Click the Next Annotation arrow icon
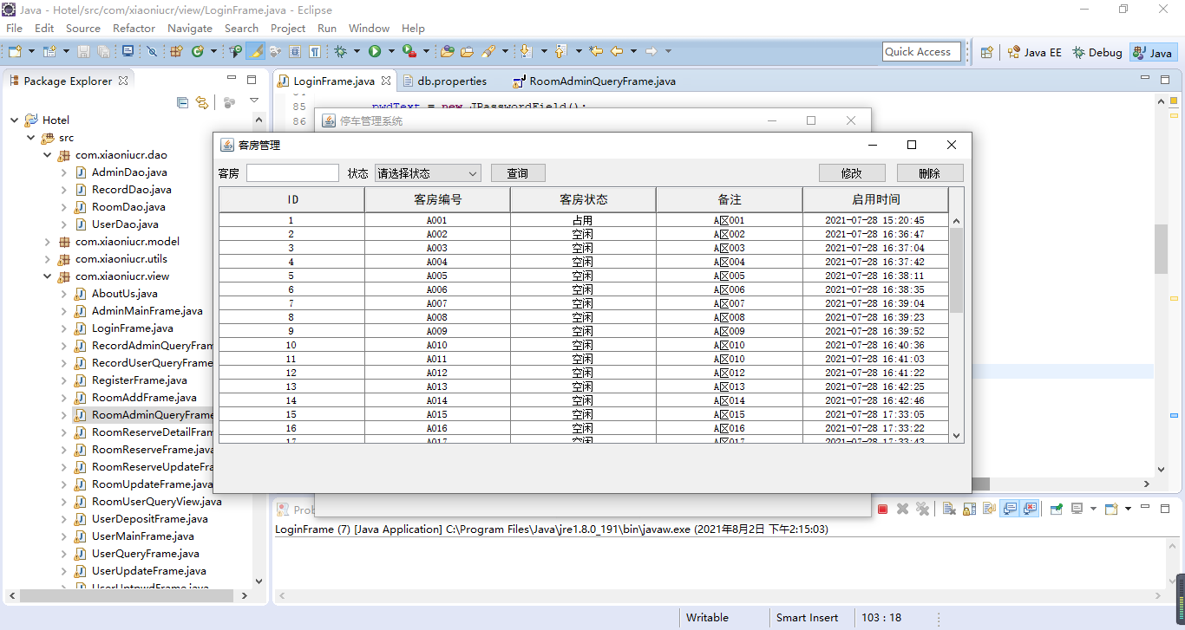The image size is (1185, 630). pos(526,52)
